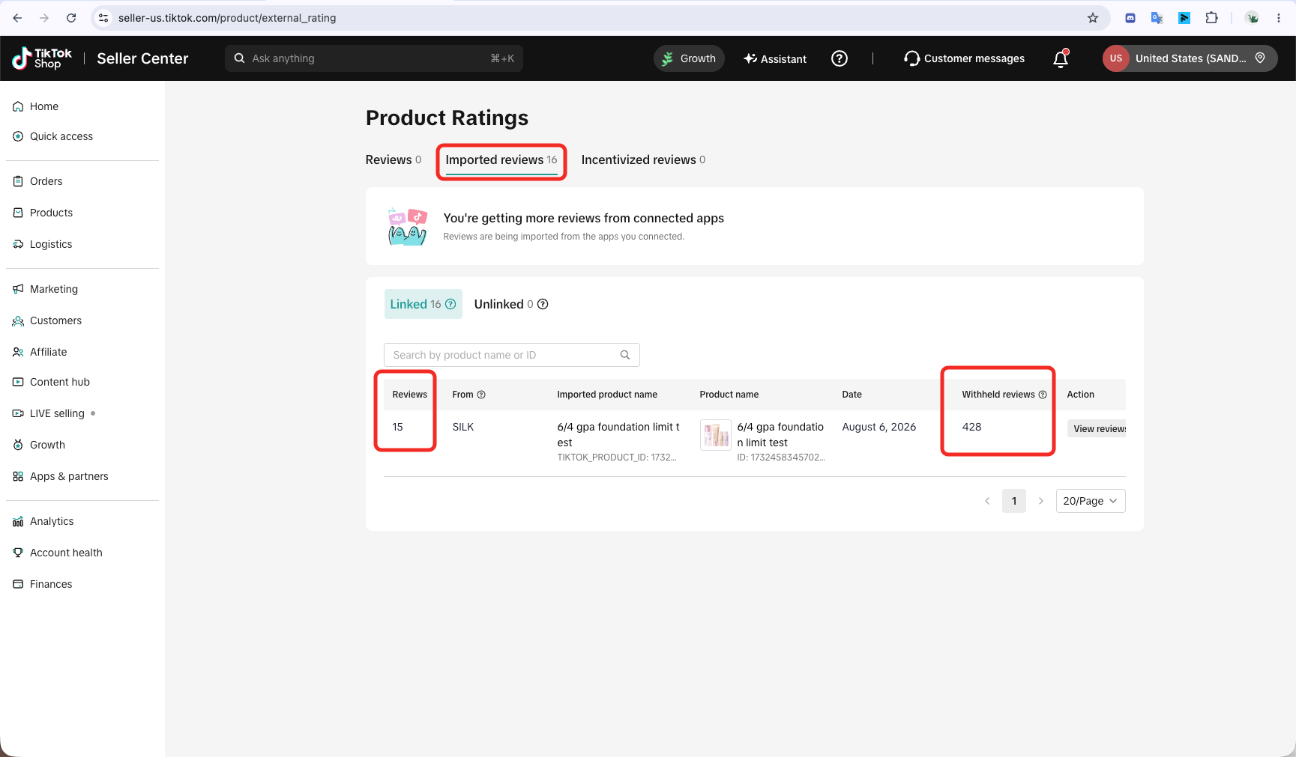Switch to the Reviews tab

click(x=394, y=159)
